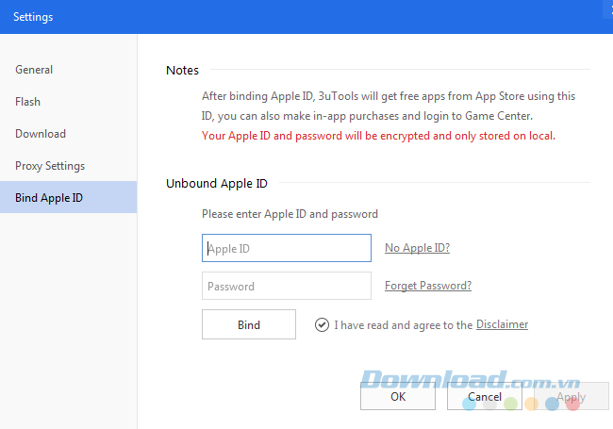Click 'Please enter Apple ID and password' text

click(x=290, y=214)
